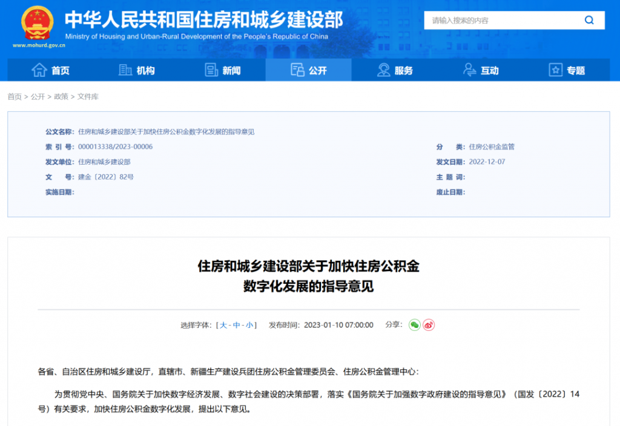Click the person icon beside 服务

tap(383, 70)
